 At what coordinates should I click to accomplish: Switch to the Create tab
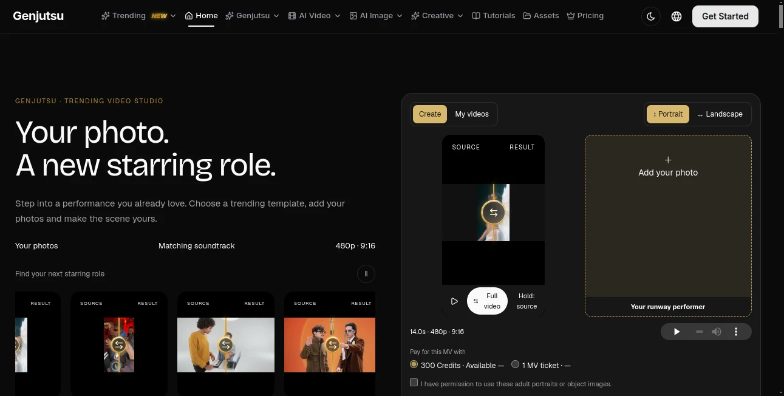coord(430,114)
